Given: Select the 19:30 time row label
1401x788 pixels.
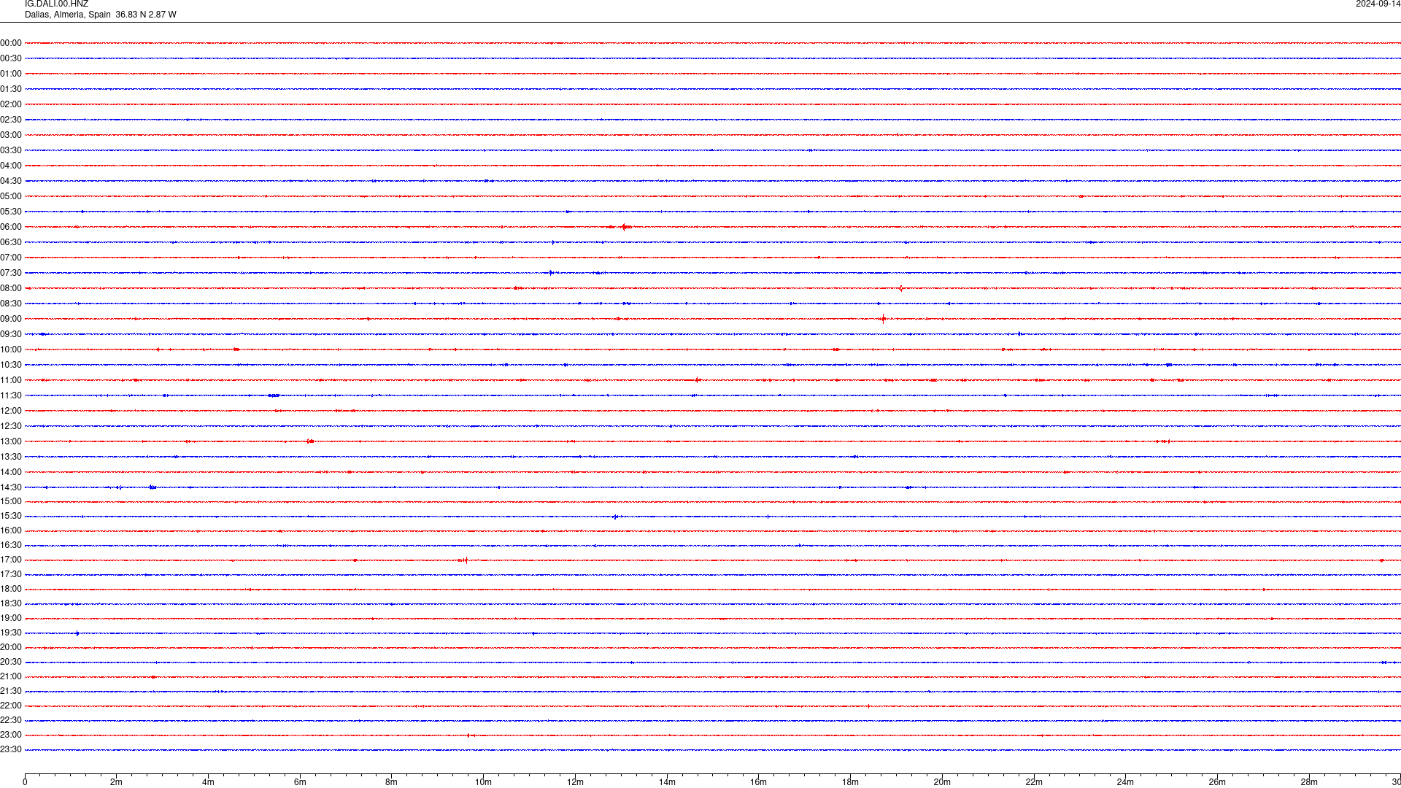Looking at the screenshot, I should click(x=11, y=633).
